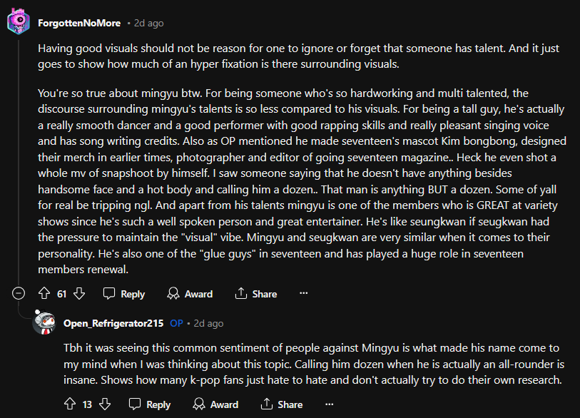Open Open_Refrigerator215's username link
Viewport: 580px width, 418px height.
click(x=113, y=323)
